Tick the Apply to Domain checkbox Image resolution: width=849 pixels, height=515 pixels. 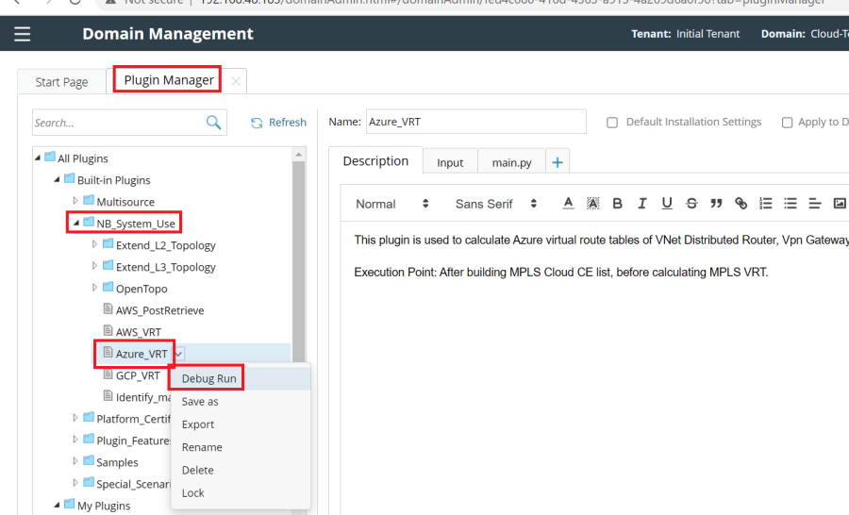[x=787, y=123]
